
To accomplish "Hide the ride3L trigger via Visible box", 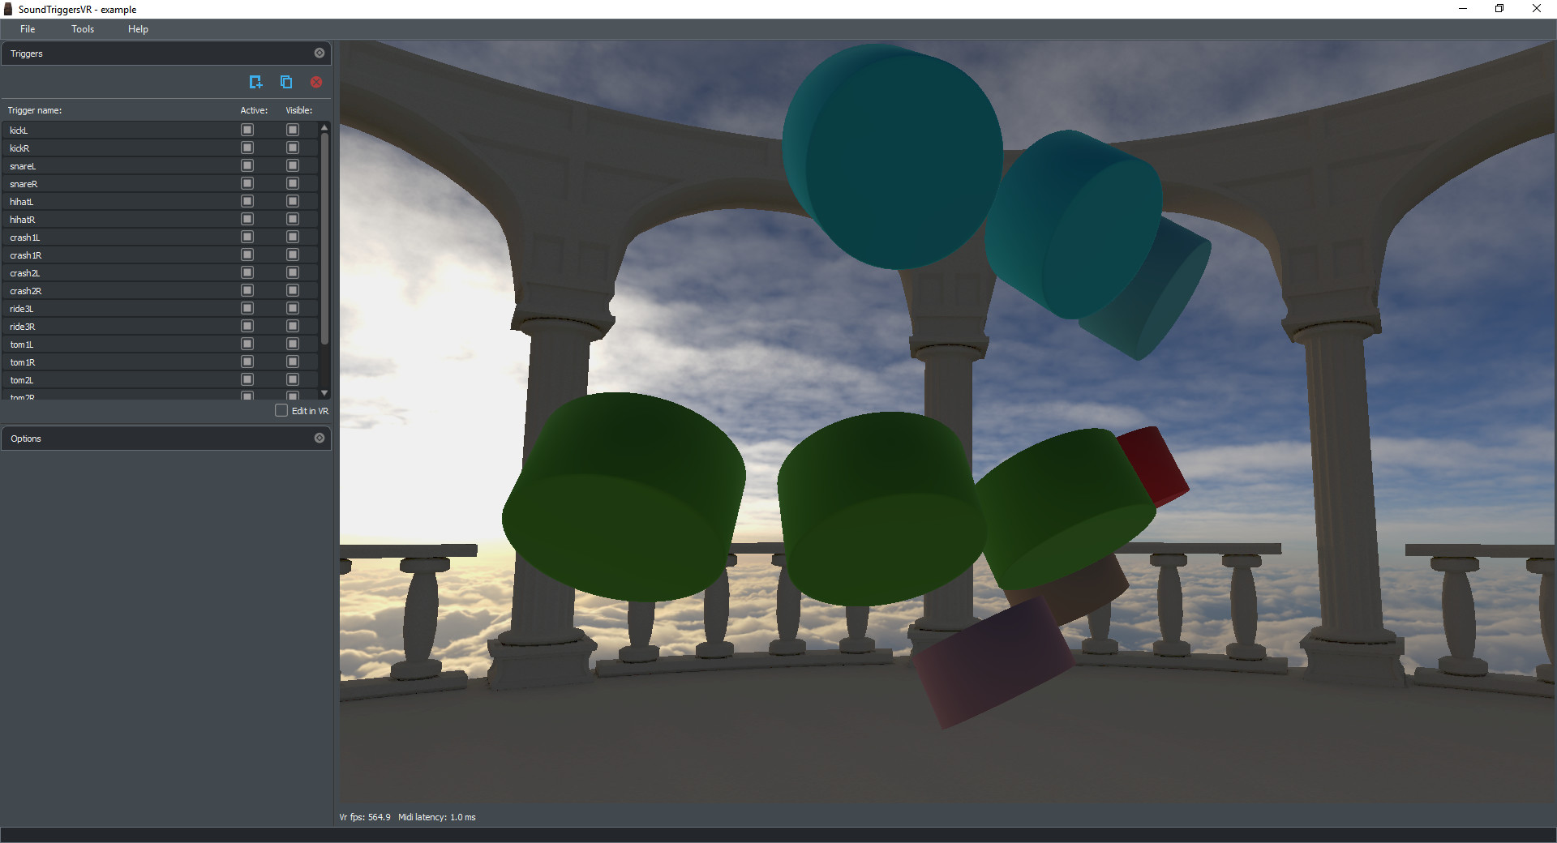I will (x=293, y=309).
